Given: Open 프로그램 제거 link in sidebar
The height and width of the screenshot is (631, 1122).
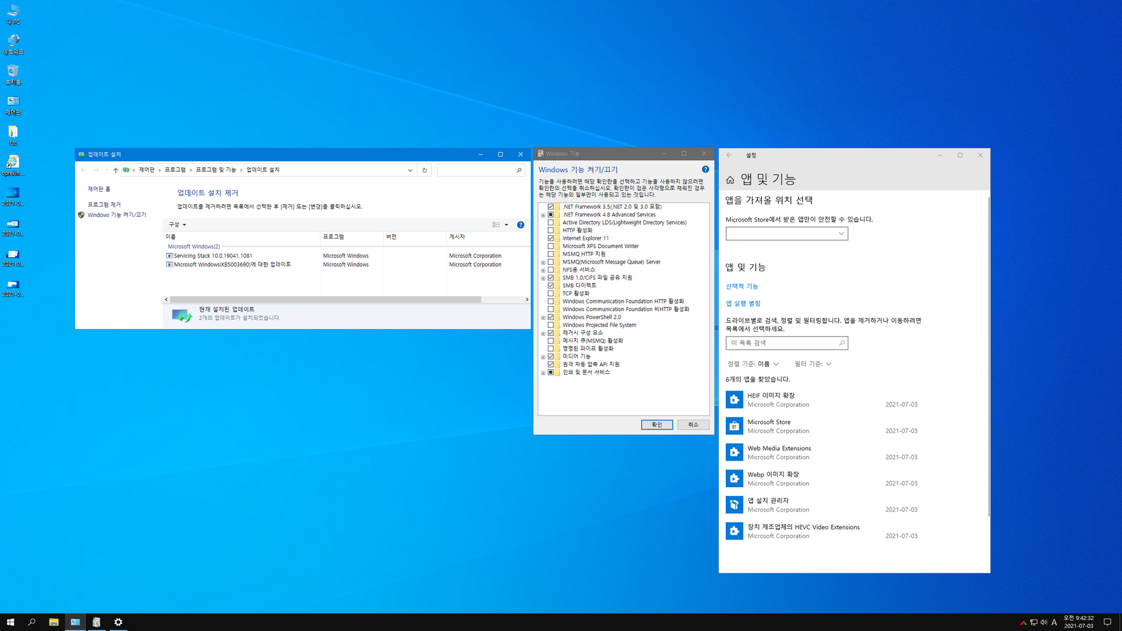Looking at the screenshot, I should (104, 205).
